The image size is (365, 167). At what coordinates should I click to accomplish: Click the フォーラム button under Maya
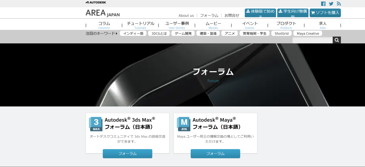215,154
